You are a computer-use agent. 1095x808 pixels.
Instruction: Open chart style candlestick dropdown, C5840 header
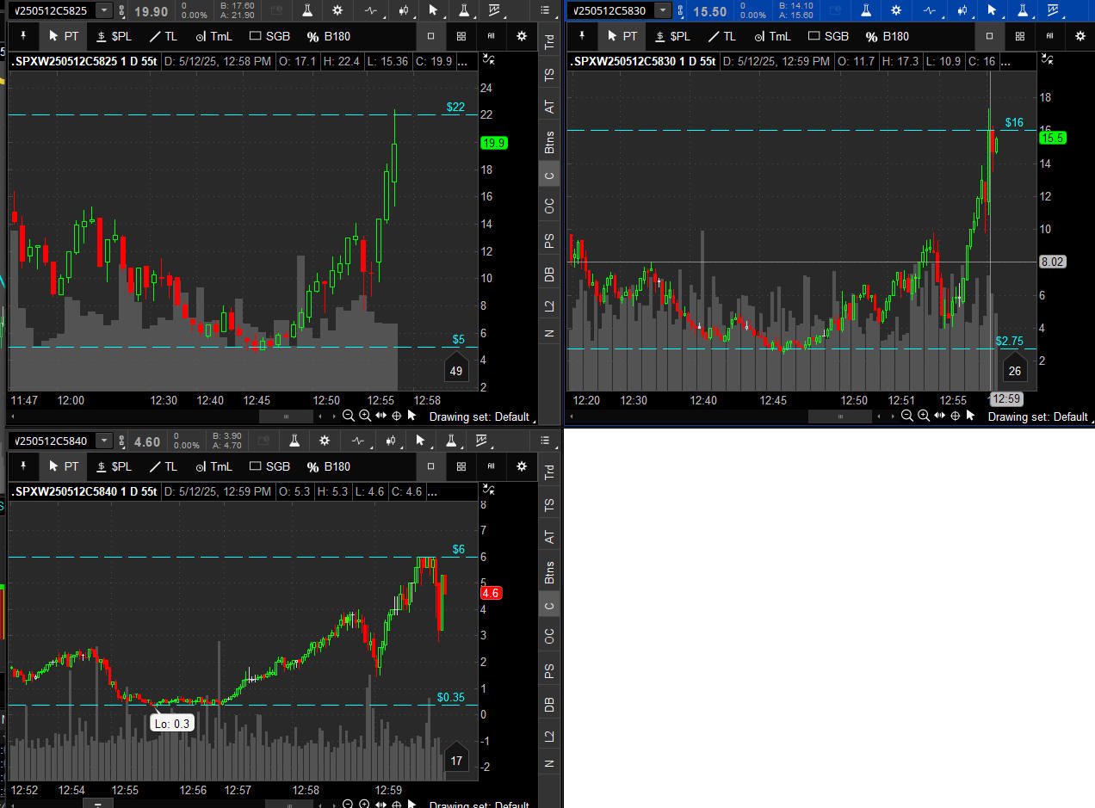pyautogui.click(x=392, y=441)
